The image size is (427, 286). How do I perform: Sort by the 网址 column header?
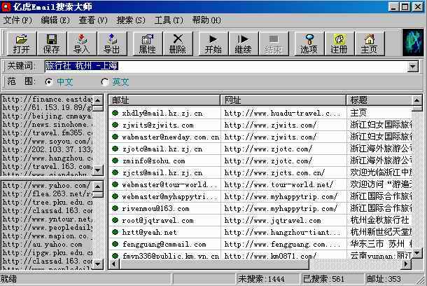[x=283, y=100]
